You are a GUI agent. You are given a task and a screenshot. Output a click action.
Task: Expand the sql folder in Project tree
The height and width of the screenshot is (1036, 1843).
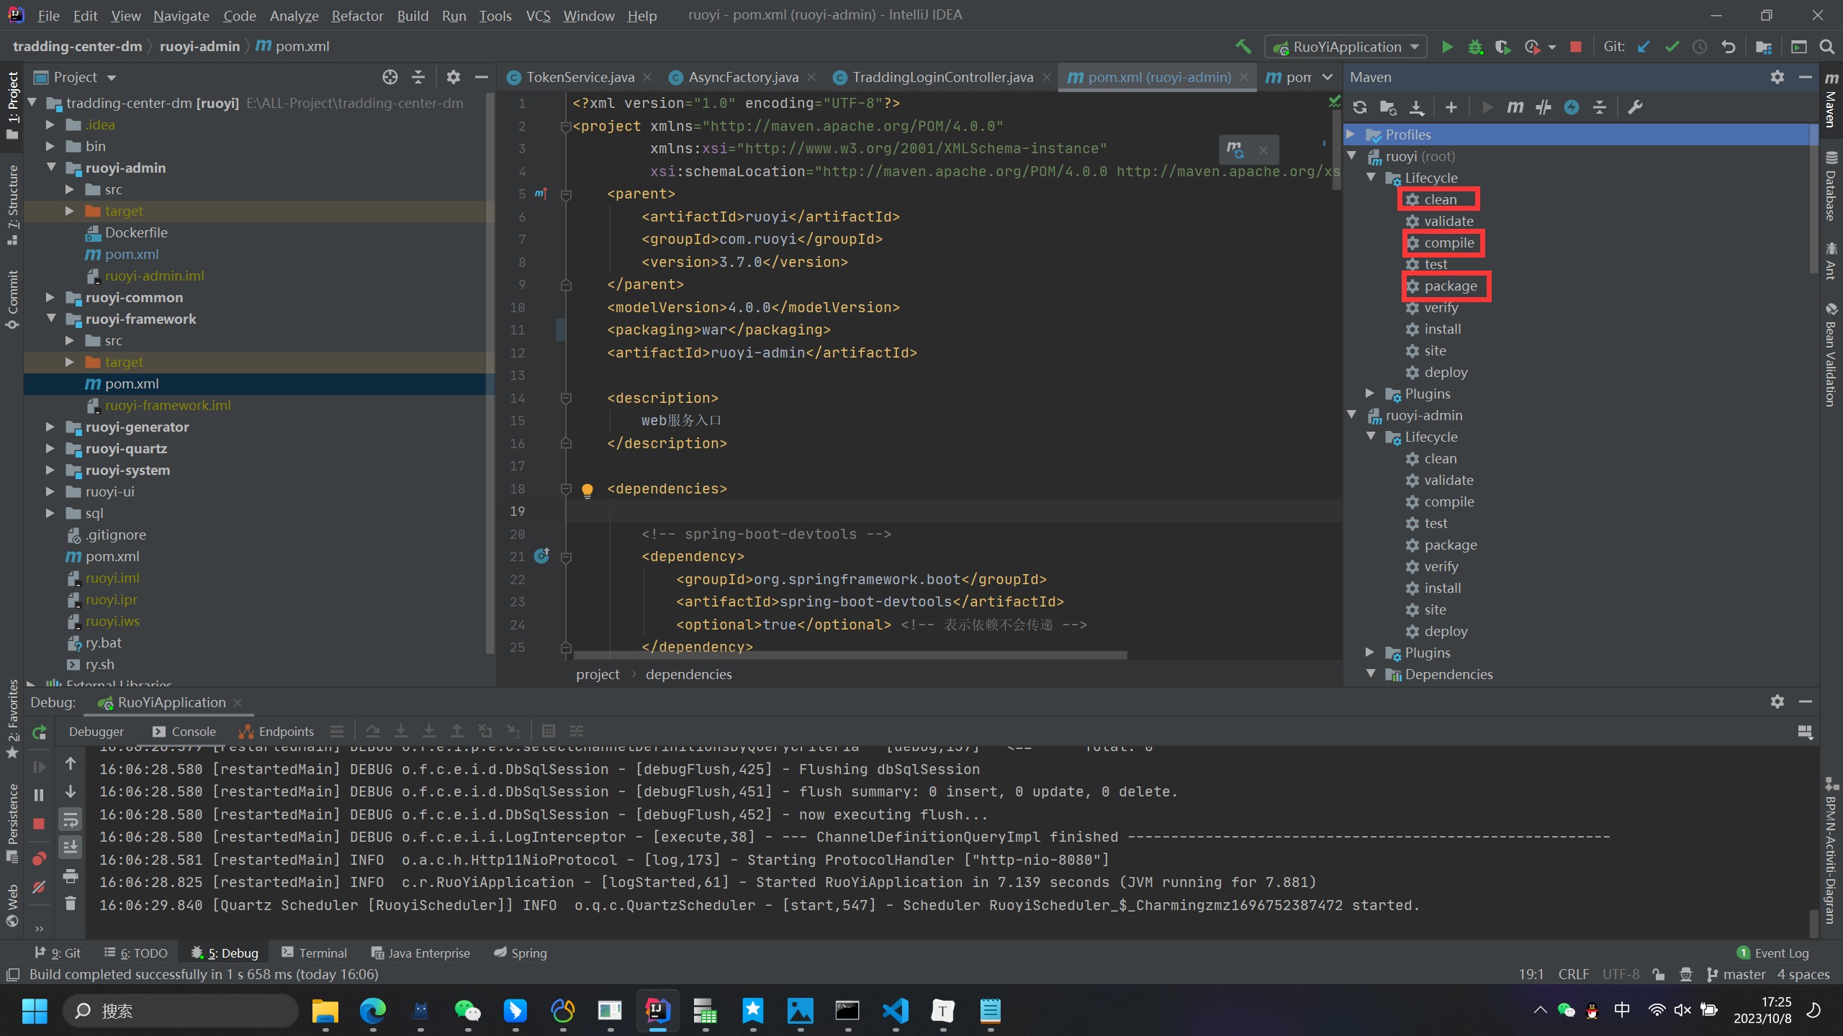click(50, 513)
